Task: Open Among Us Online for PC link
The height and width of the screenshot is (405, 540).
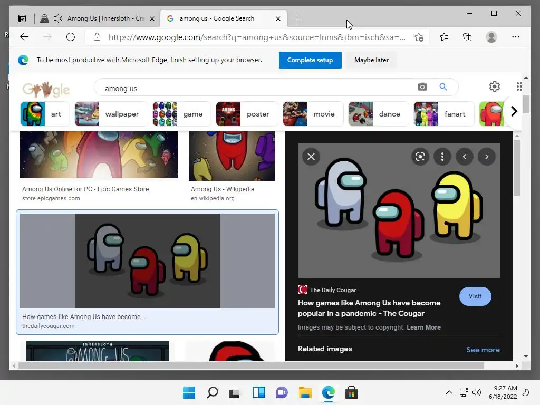Action: click(x=85, y=189)
